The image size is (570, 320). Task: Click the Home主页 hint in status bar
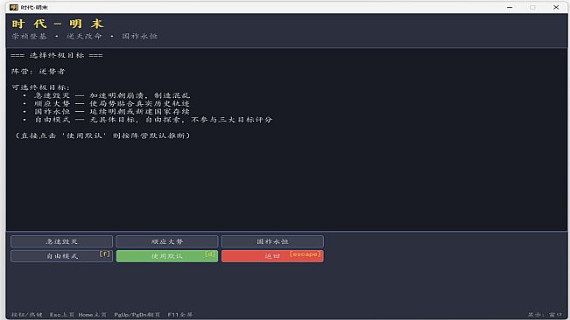click(92, 315)
